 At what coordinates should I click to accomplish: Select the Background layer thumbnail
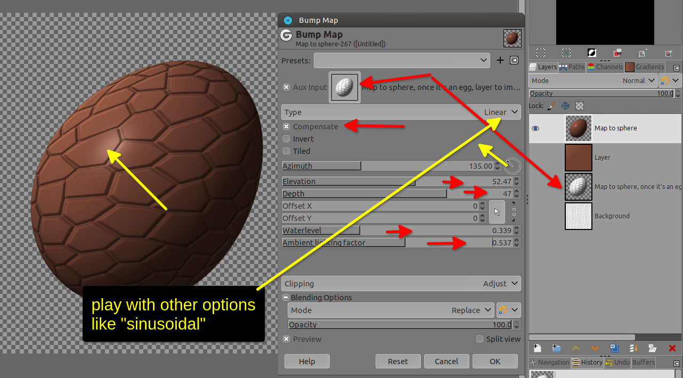point(579,216)
